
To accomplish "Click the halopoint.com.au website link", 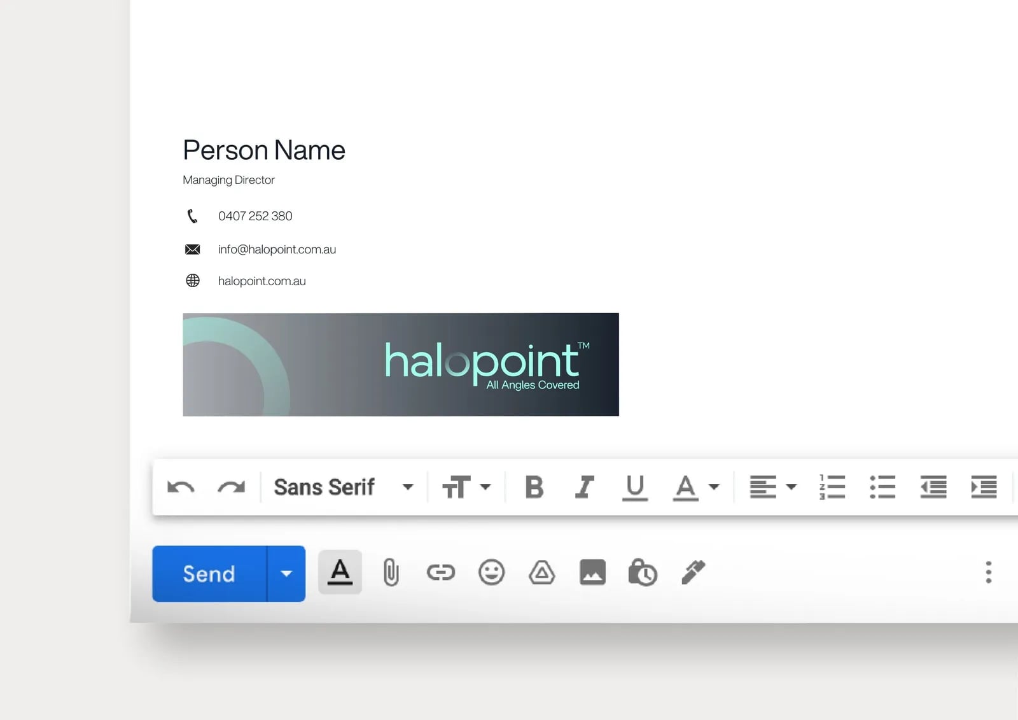I will click(x=261, y=281).
